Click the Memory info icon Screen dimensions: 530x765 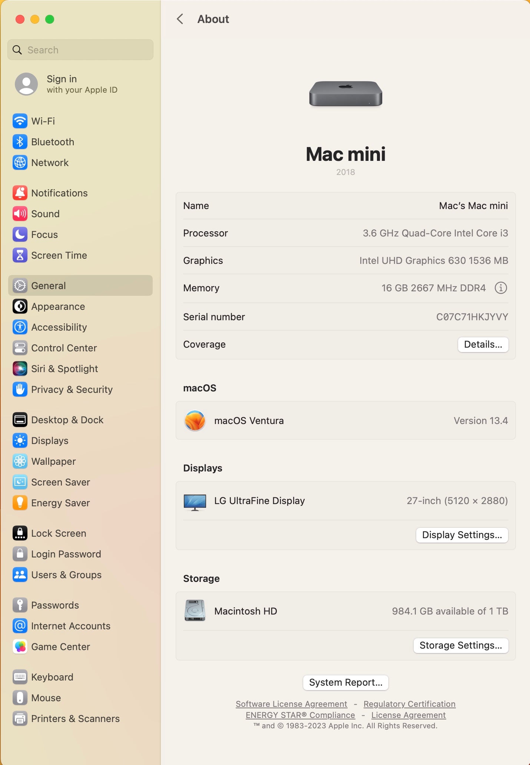click(x=501, y=288)
